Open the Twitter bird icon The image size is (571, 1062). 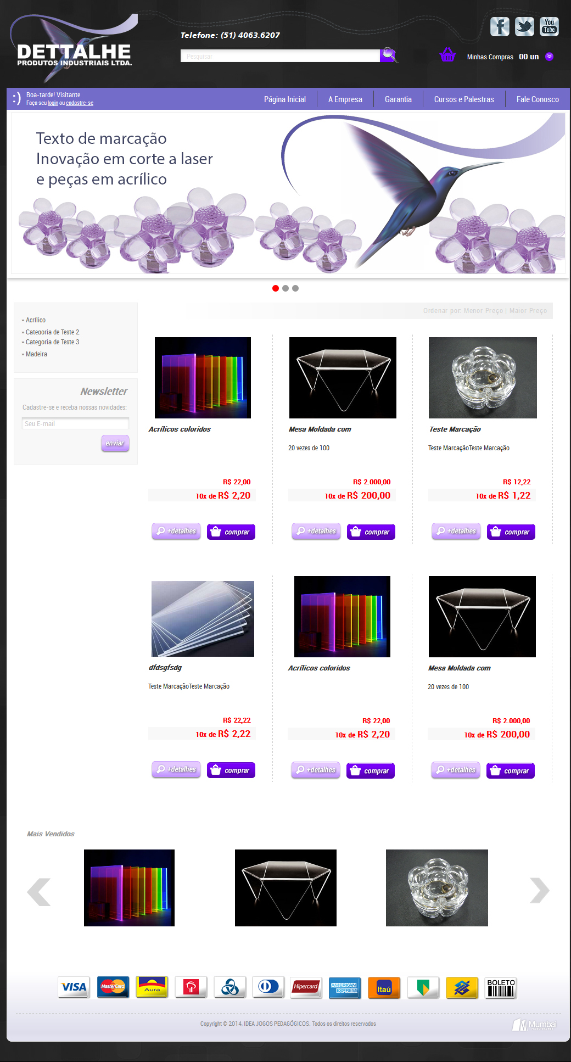524,26
